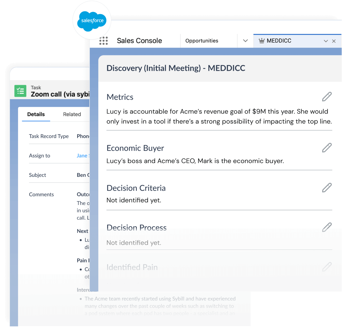Edit Decision Process using the pencil
Viewport: 343px width, 328px height.
tap(327, 227)
